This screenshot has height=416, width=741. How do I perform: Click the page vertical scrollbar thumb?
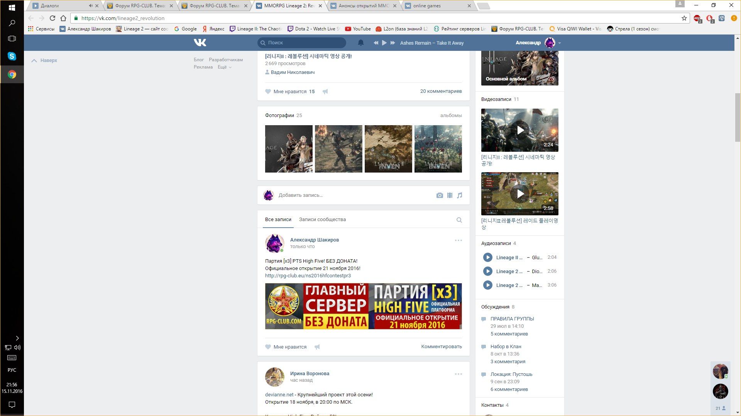coord(738,117)
